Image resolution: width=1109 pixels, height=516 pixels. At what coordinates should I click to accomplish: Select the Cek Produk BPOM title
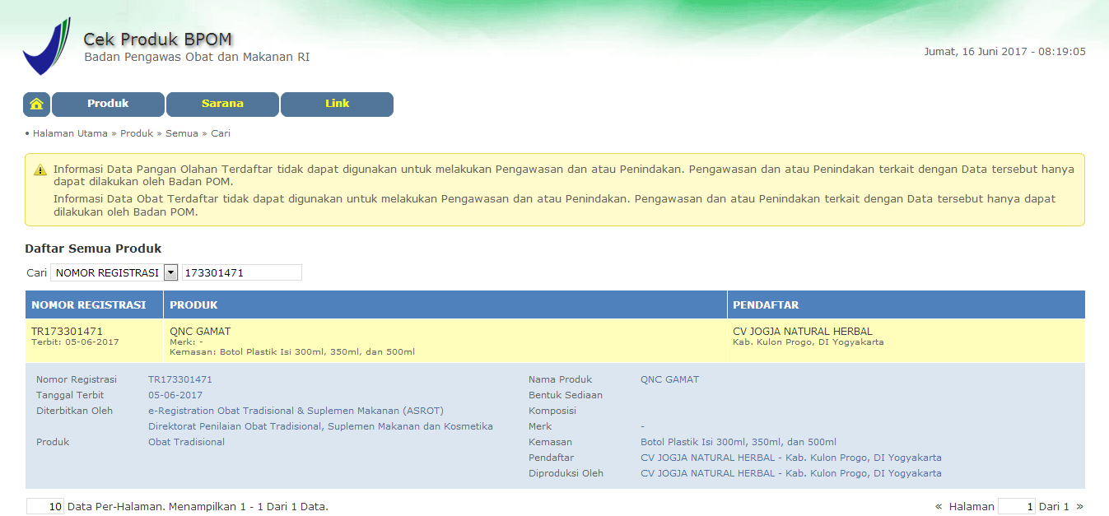pyautogui.click(x=158, y=40)
